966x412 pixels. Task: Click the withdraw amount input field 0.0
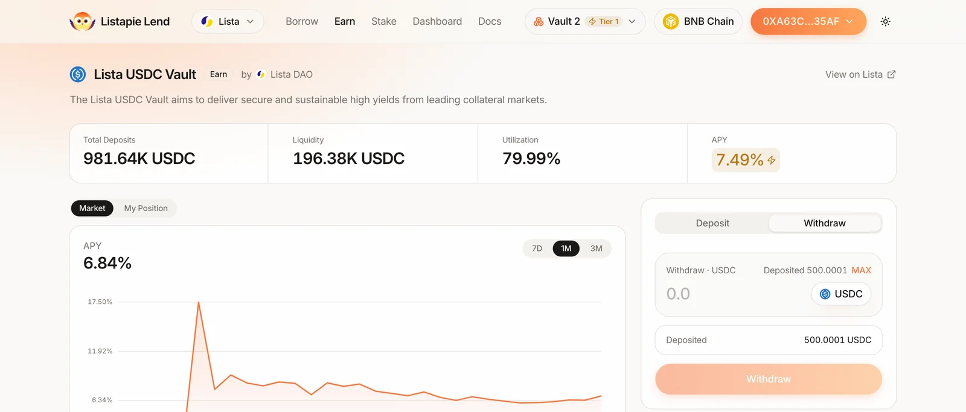coord(678,294)
